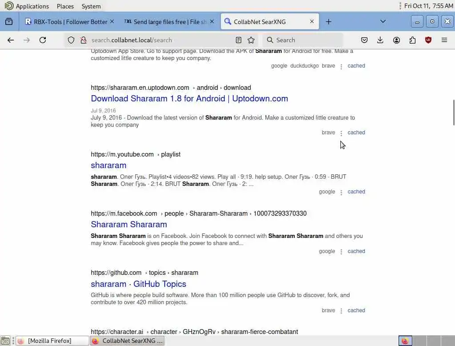Open uBlock Origin extension icon
This screenshot has height=346, width=455.
[428, 40]
